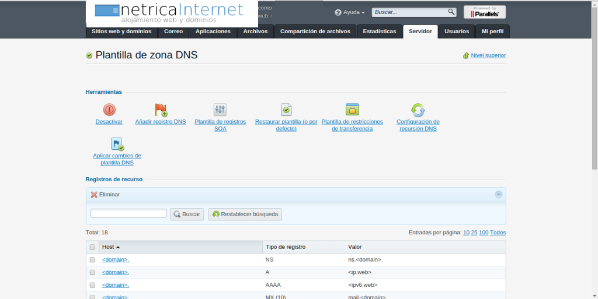
Task: Open the Ayuda dropdown menu
Action: pyautogui.click(x=350, y=12)
